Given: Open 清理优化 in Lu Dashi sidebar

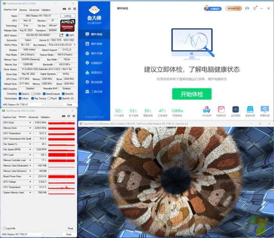Looking at the screenshot, I should coord(94,72).
